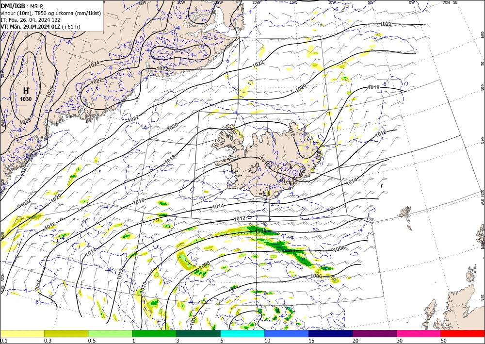Click the 30W longitude label at top
The image size is (485, 344).
point(181,2)
